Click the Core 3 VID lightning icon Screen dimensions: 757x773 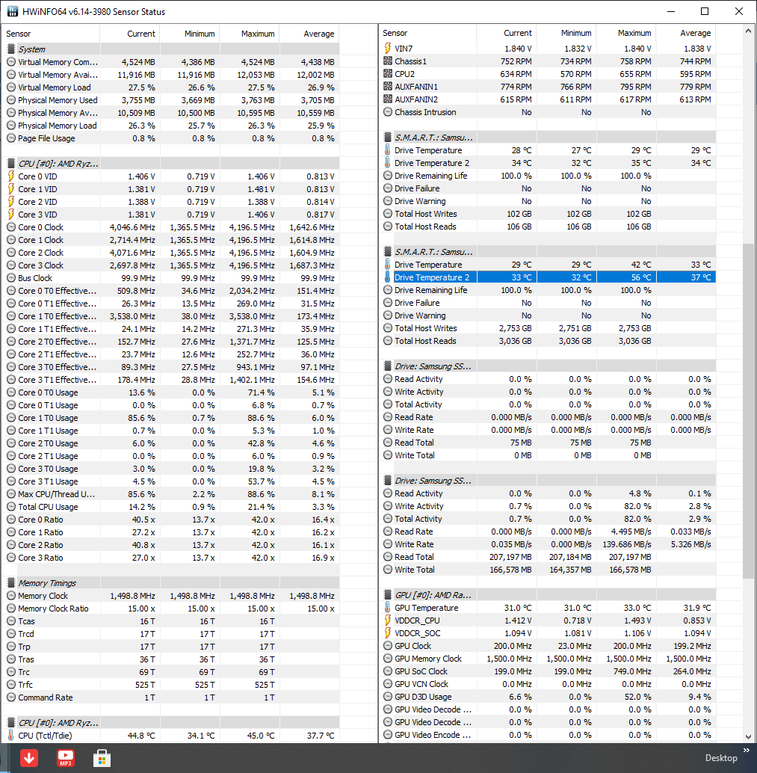11,215
